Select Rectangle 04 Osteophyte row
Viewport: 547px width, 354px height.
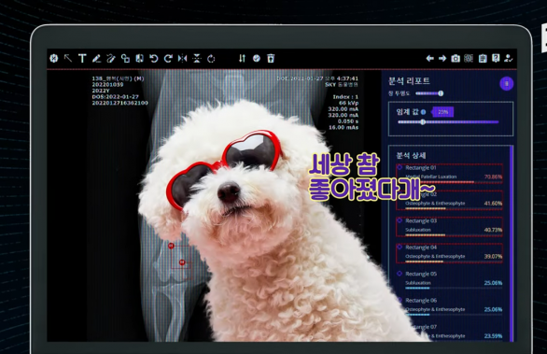450,252
